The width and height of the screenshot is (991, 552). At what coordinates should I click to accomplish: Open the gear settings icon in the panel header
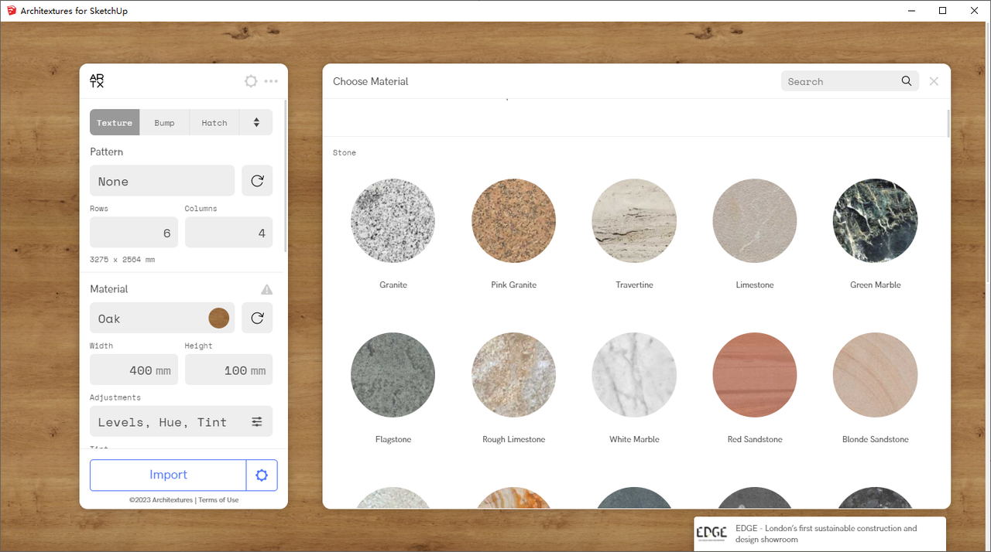(251, 81)
